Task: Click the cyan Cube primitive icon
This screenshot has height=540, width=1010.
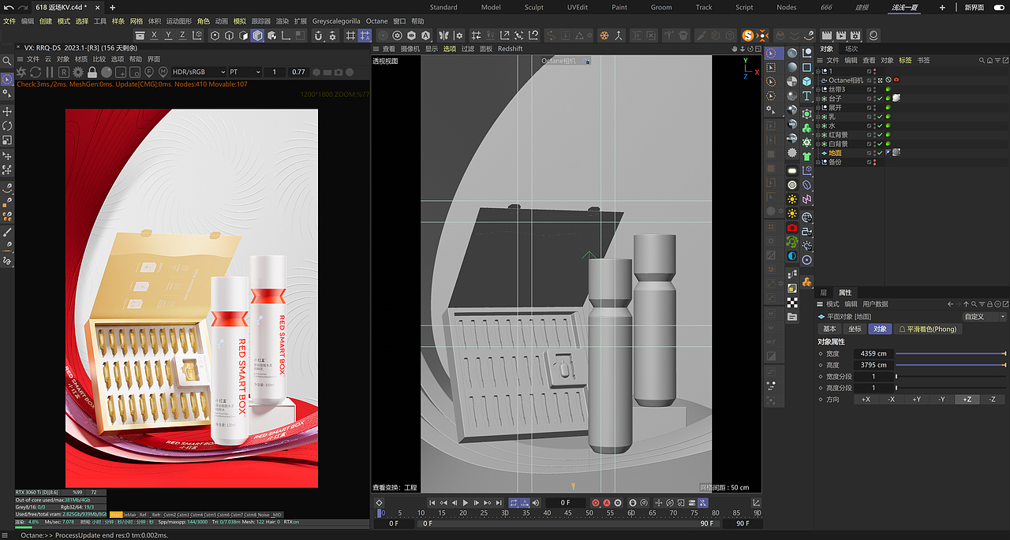Action: click(807, 81)
